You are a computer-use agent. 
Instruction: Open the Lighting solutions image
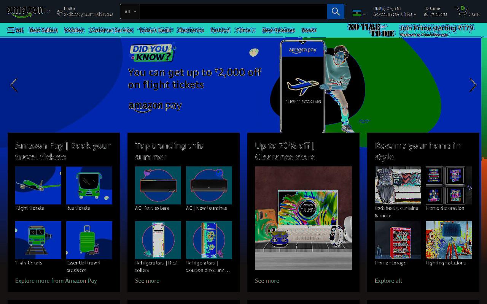coord(449,240)
